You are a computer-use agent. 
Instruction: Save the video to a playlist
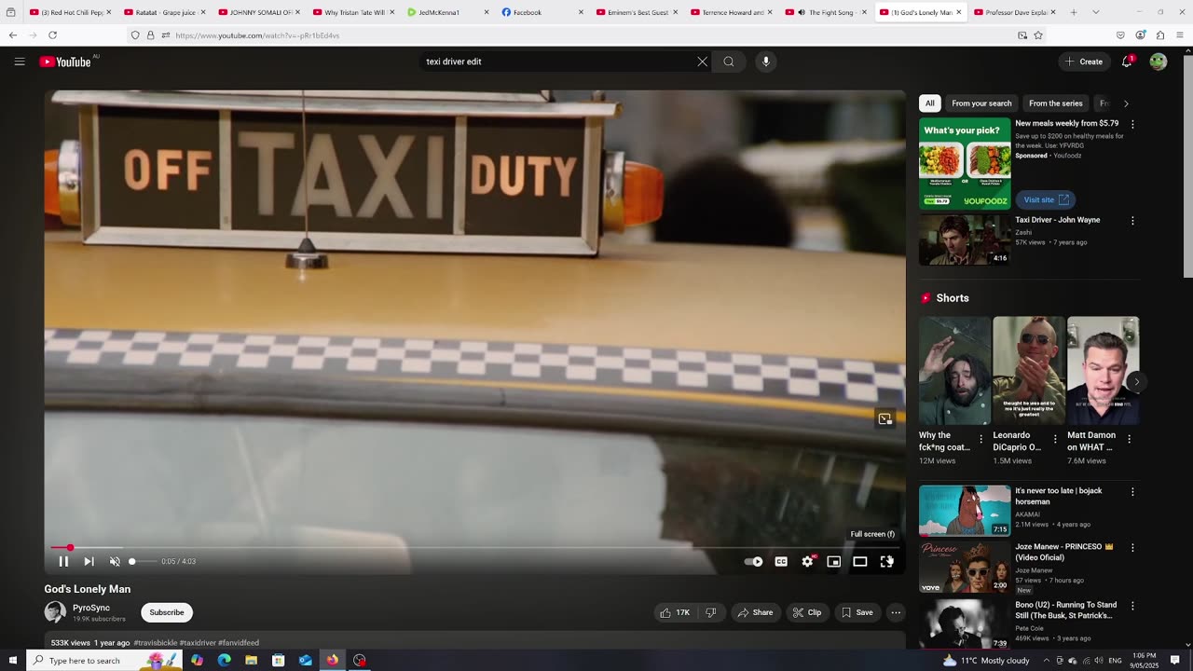[x=857, y=612]
